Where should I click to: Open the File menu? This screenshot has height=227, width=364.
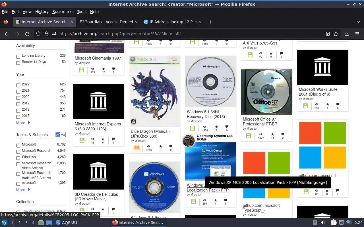5,12
